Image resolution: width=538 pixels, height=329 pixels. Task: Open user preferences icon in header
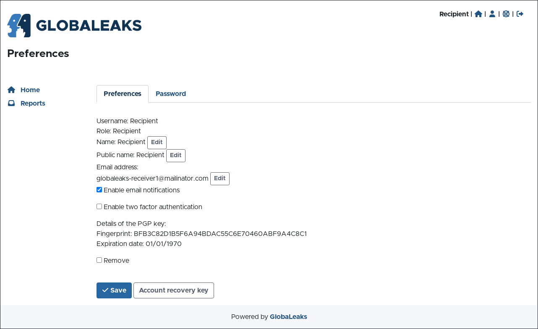492,14
